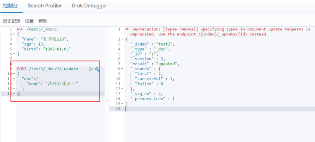Open 帮助 help
The width and height of the screenshot is (315, 142).
pos(43,21)
